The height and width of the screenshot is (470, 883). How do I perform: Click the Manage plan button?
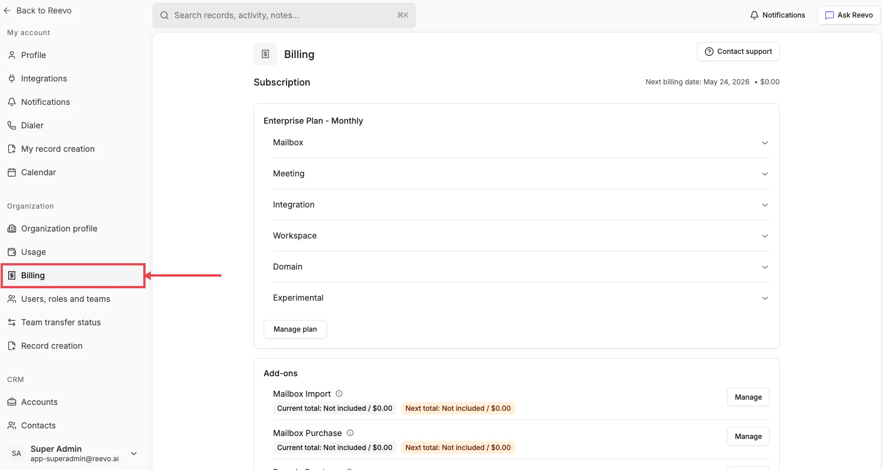point(295,329)
